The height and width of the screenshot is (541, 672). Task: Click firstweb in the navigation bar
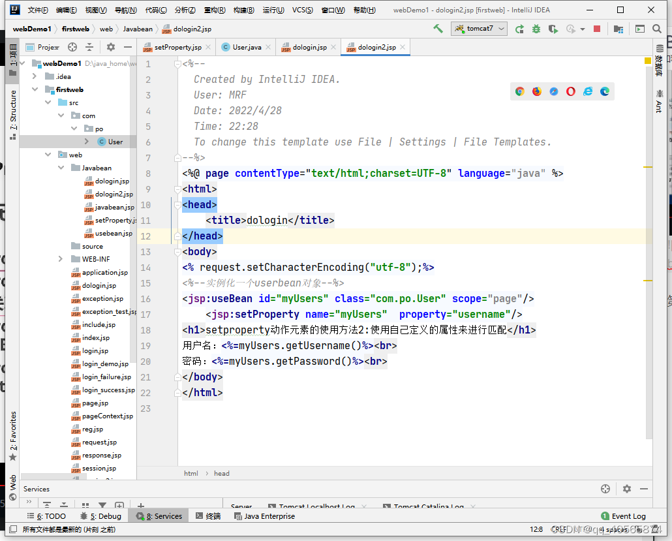tap(76, 29)
